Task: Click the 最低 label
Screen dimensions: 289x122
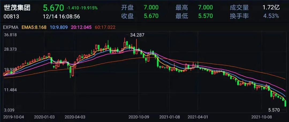Action: (x=182, y=16)
